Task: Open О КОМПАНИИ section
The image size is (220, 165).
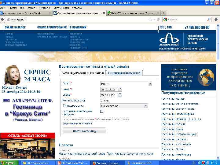Action: click(x=78, y=28)
